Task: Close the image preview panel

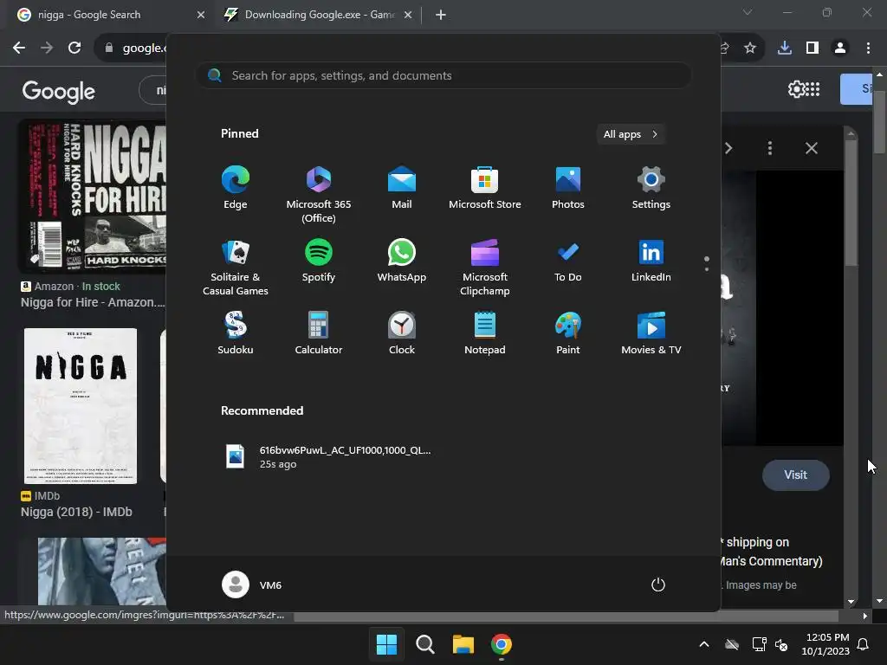Action: click(811, 148)
